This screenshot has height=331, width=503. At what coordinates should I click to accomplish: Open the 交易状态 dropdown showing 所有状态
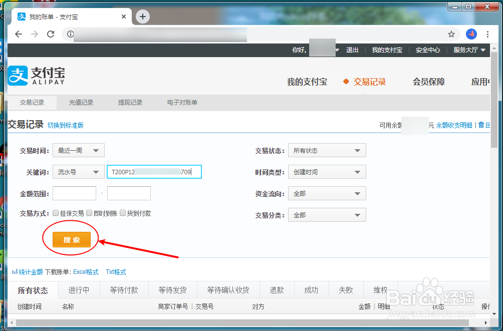pos(327,150)
